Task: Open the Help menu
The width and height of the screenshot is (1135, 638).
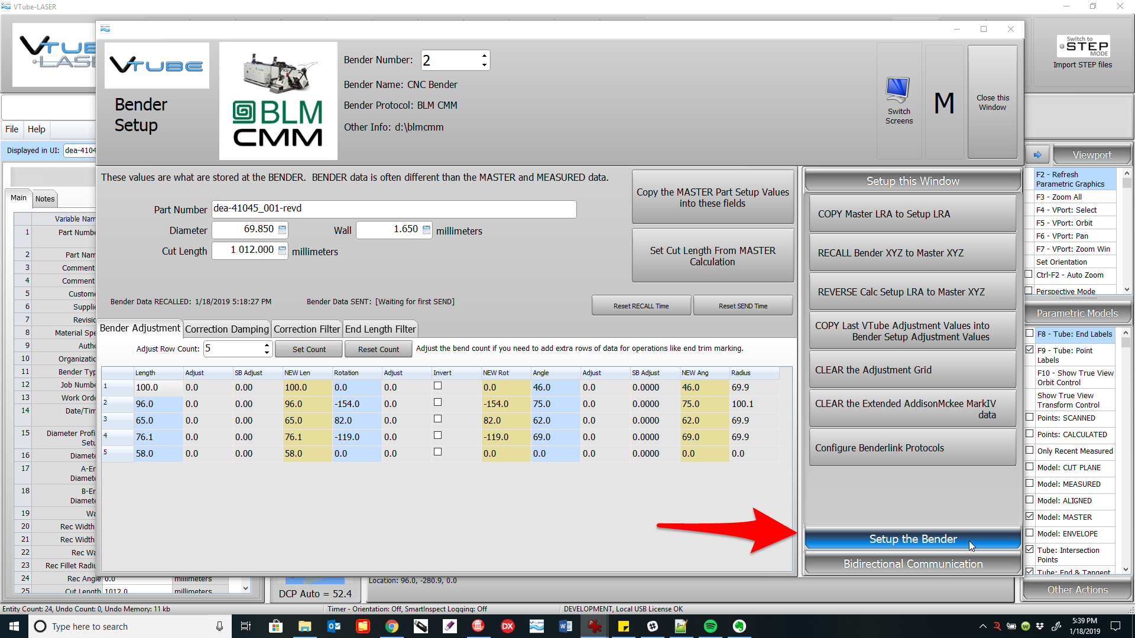Action: (36, 129)
